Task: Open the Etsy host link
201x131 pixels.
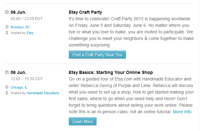Action: (30, 32)
